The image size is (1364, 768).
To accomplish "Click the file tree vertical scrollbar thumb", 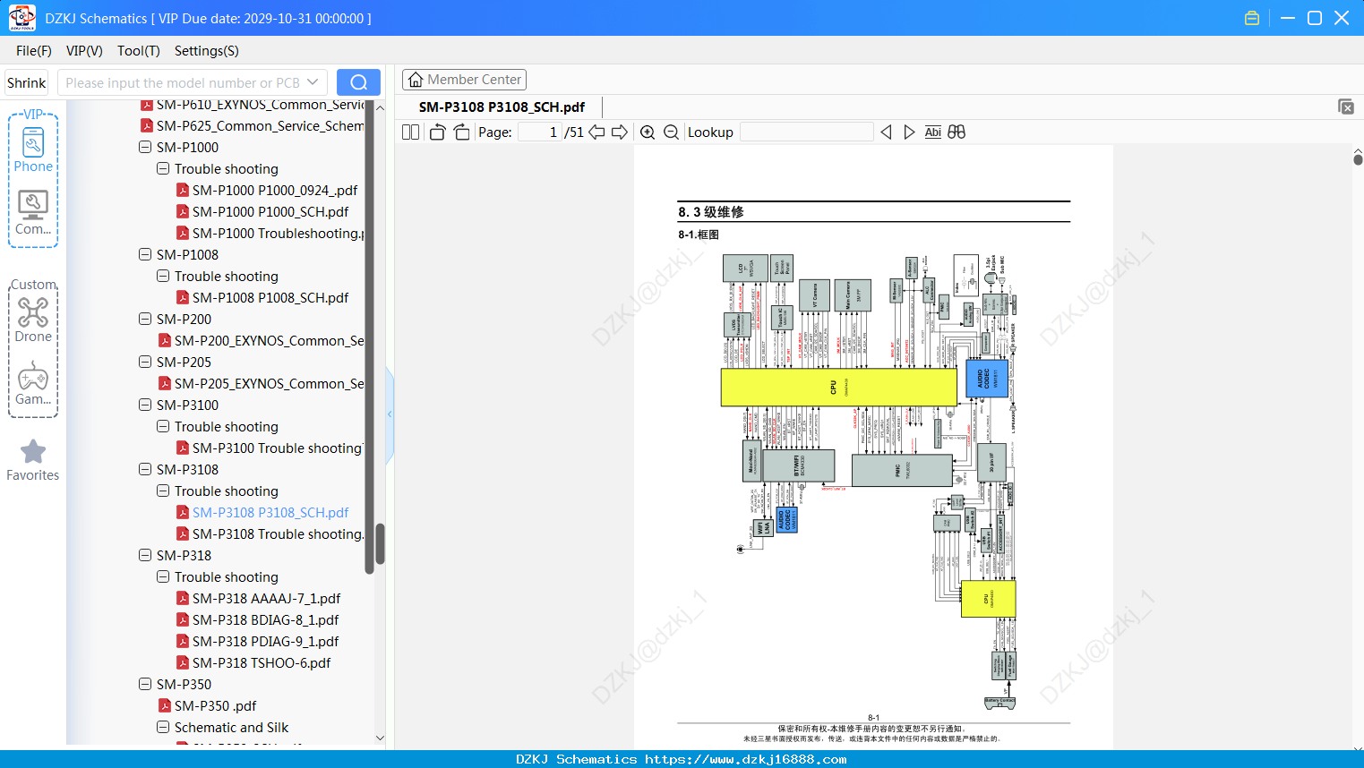I will 380,543.
